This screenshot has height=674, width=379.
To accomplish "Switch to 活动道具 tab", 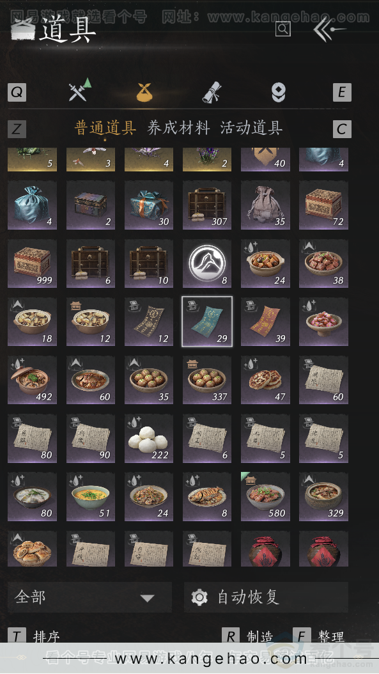I will [251, 128].
